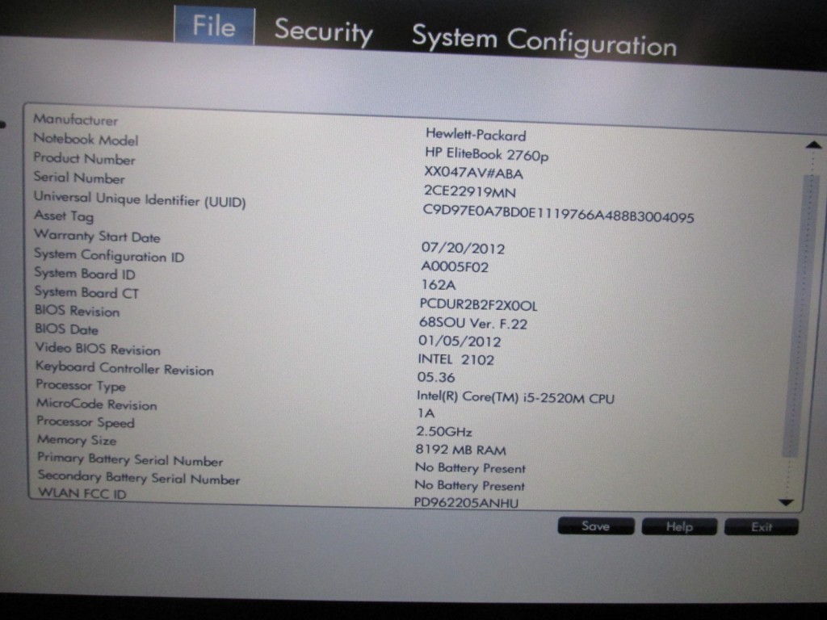Click the Save button
Screen dimensions: 827x620
[595, 526]
